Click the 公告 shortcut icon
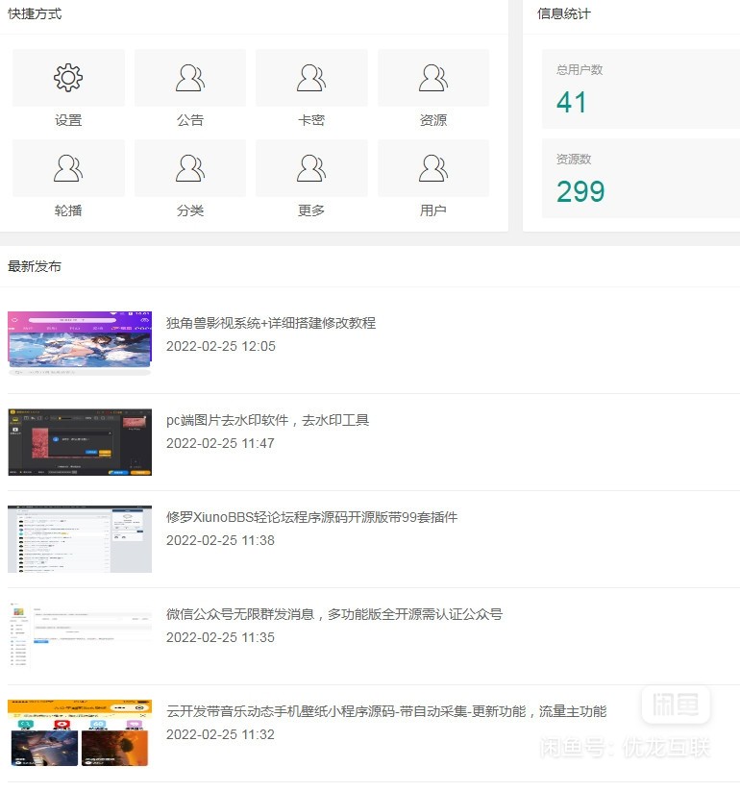The height and width of the screenshot is (791, 740). (190, 79)
